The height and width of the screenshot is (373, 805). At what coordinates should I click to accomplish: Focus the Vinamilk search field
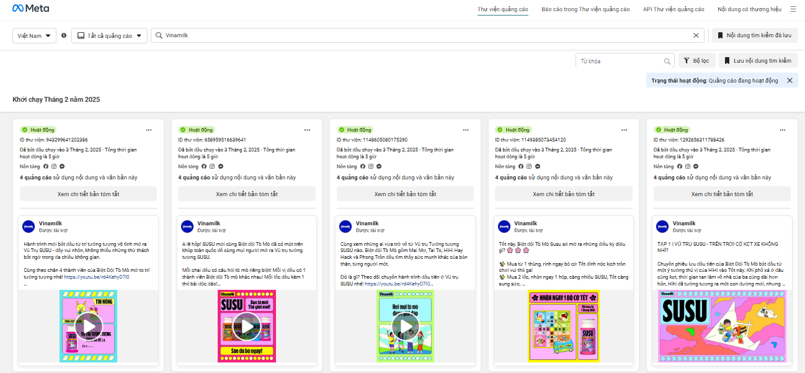coord(428,35)
